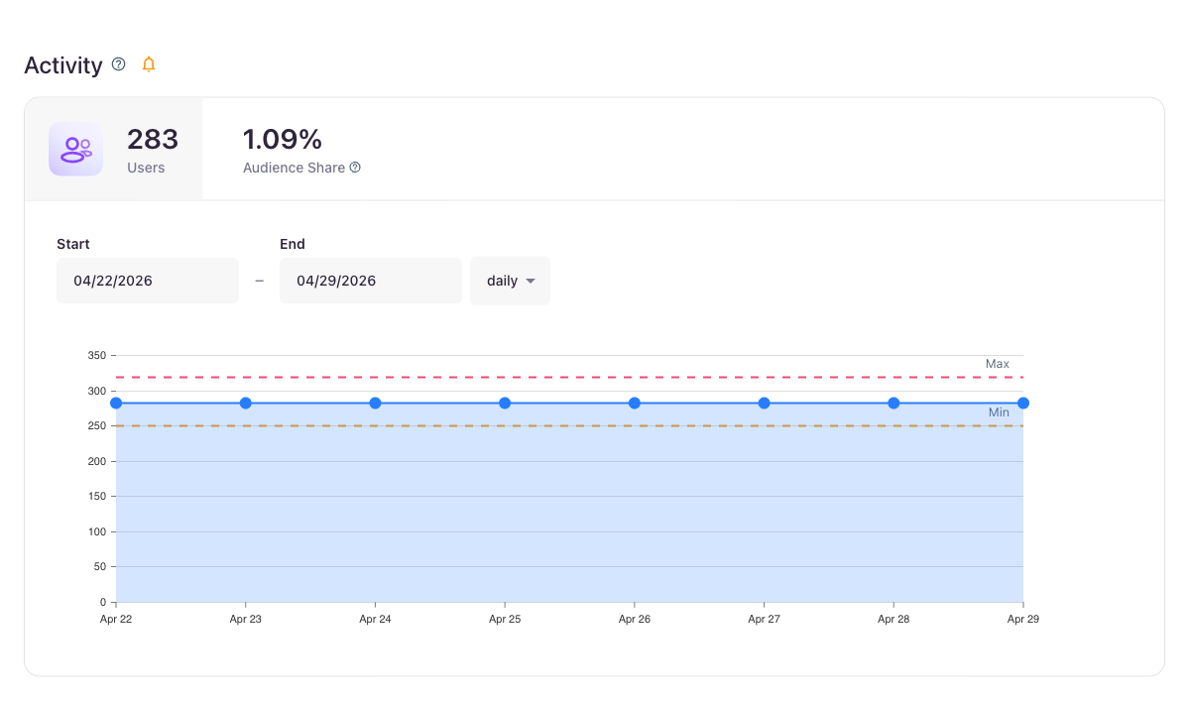Open the daily interval dropdown
Viewport: 1189px width, 702px height.
point(511,281)
